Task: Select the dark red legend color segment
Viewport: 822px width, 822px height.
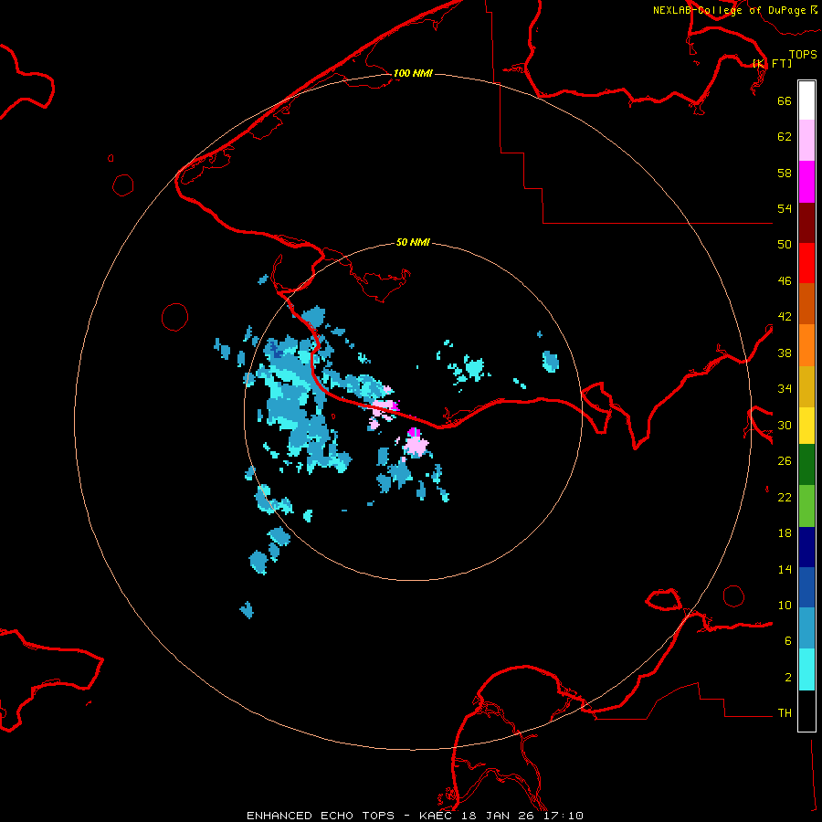Action: [806, 223]
